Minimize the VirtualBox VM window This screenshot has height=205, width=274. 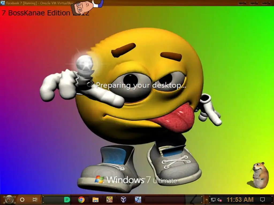pos(242,3)
